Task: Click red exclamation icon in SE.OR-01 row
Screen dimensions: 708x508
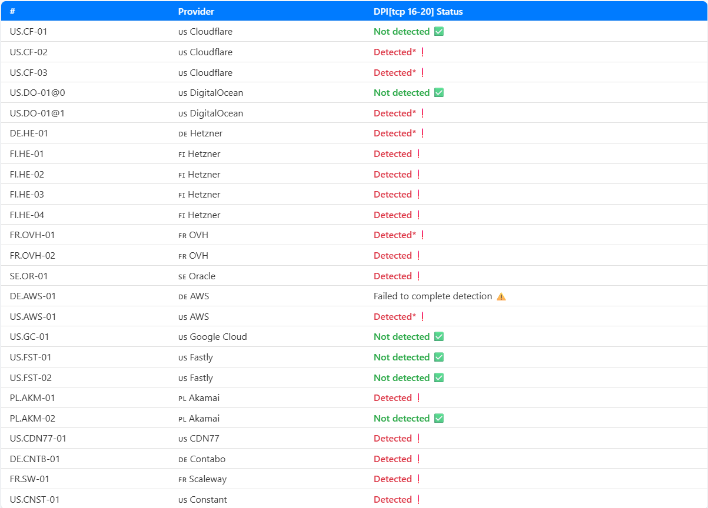Action: click(418, 276)
